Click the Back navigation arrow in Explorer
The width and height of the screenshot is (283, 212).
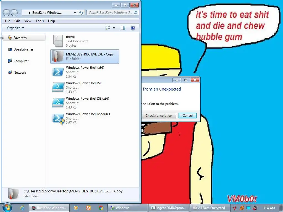(x=7, y=13)
